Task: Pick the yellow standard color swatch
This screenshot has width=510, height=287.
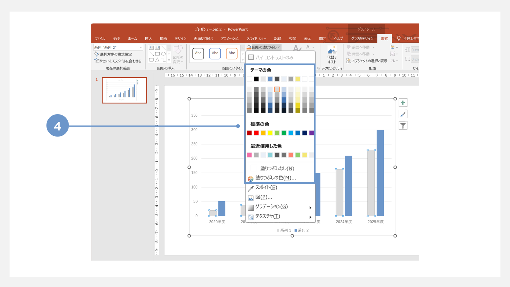Action: [x=270, y=133]
